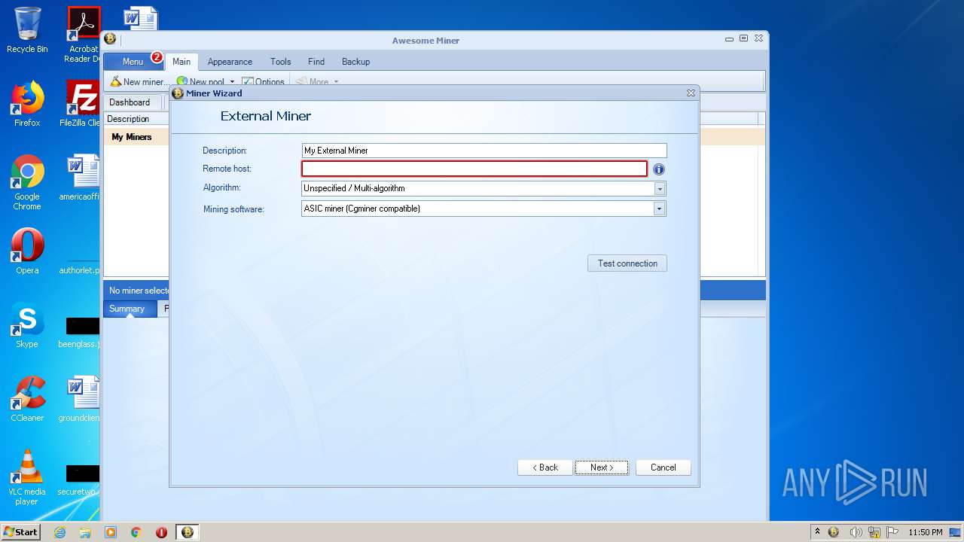
Task: Launch Opera from the desktop
Action: point(27,251)
